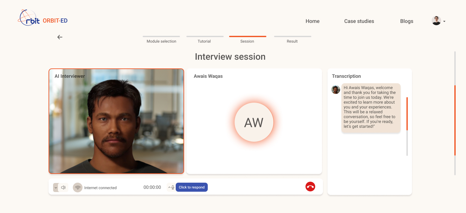This screenshot has width=466, height=213.
Task: Check the Internet connected wifi status icon
Action: (x=77, y=187)
